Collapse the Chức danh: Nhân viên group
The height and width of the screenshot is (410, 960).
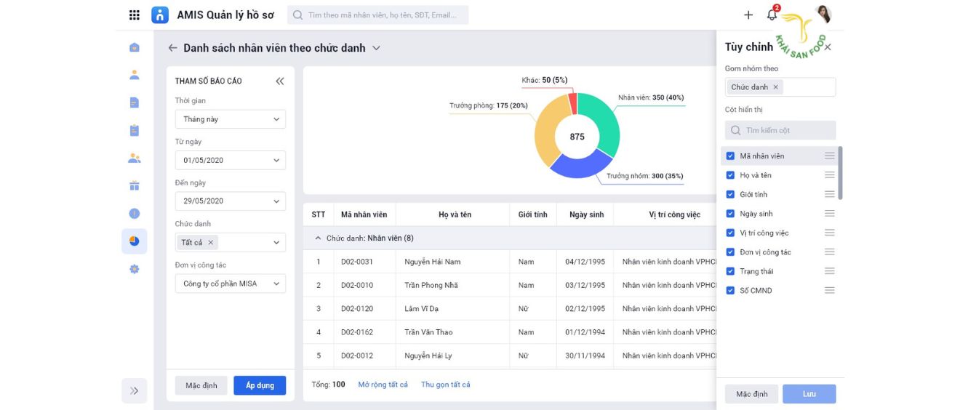[x=317, y=238]
